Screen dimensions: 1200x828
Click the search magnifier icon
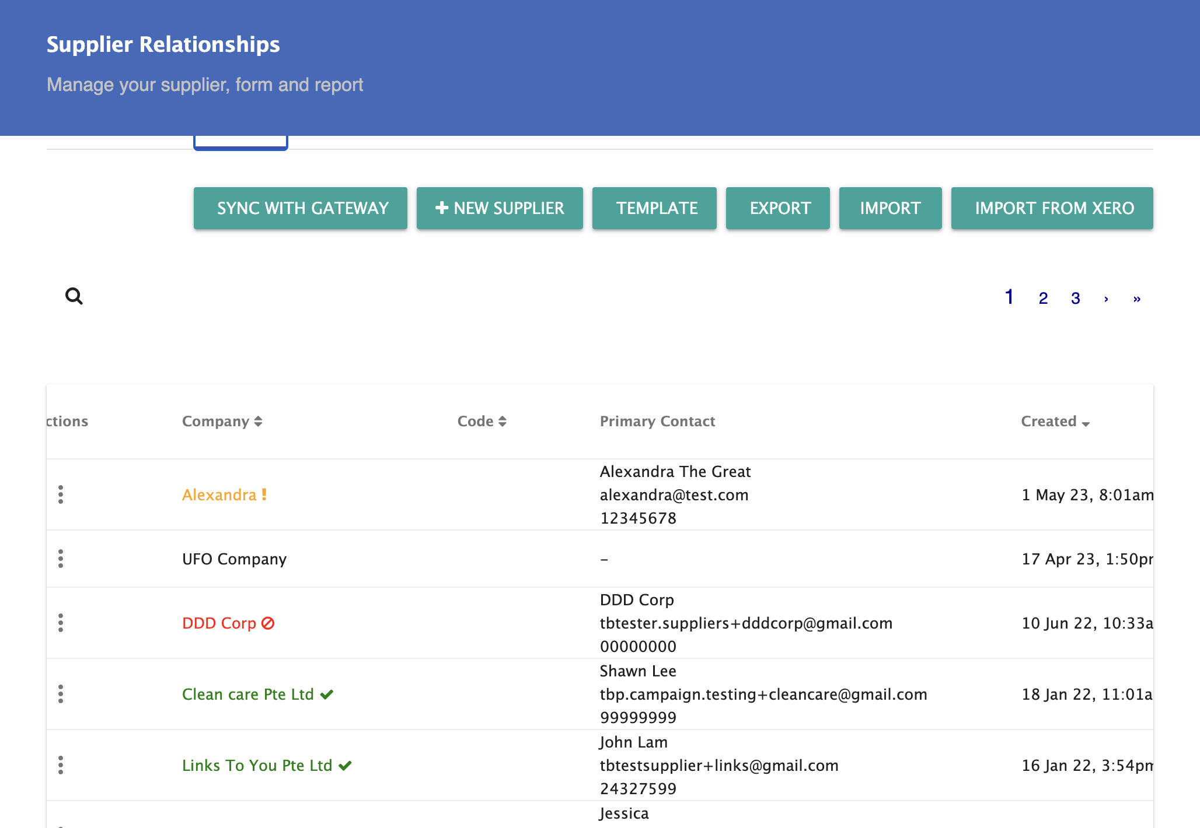coord(74,296)
